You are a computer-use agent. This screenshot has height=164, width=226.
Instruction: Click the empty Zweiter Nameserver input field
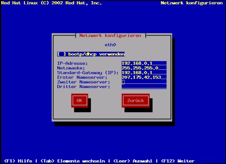(x=144, y=82)
